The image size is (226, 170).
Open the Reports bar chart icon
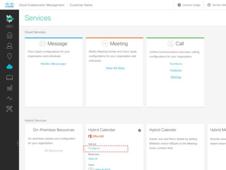pyautogui.click(x=10, y=88)
